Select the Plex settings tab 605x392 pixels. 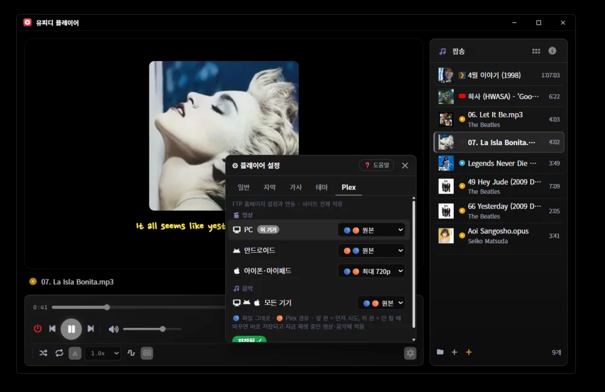(x=348, y=187)
